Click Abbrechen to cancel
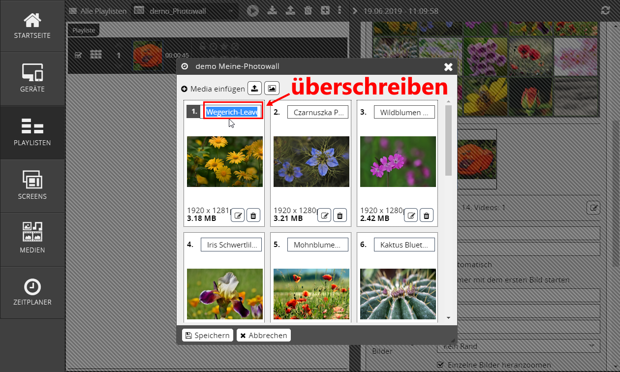The width and height of the screenshot is (620, 372). point(263,335)
